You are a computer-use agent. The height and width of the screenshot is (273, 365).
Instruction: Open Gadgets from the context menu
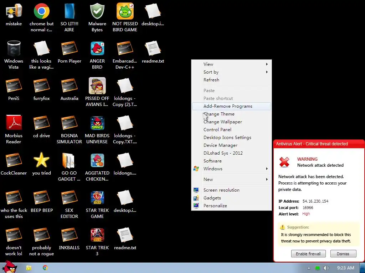pyautogui.click(x=231, y=198)
